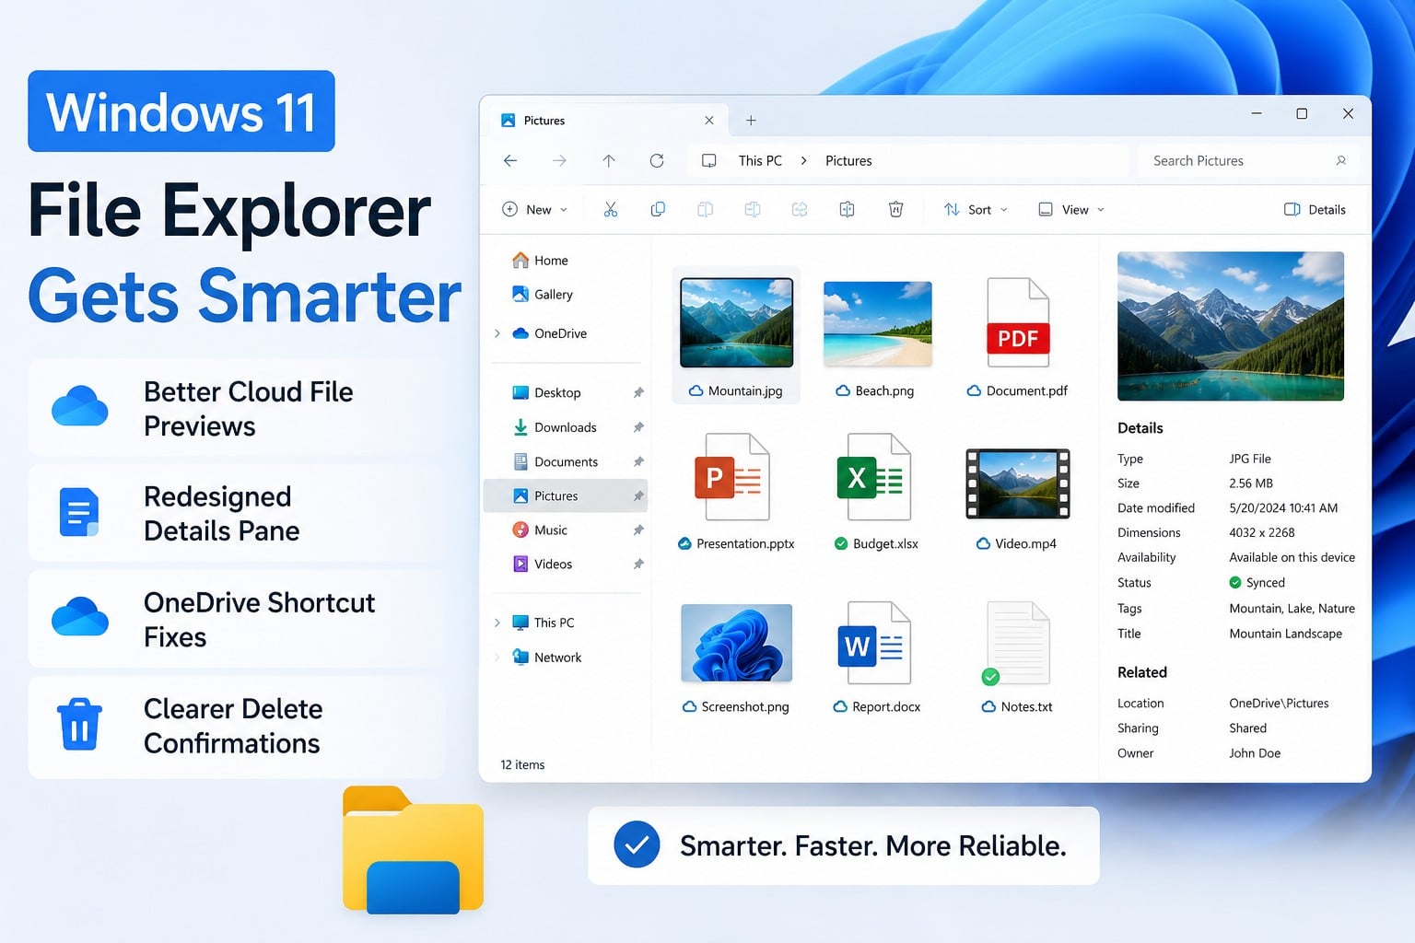The width and height of the screenshot is (1415, 943).
Task: Open Home in navigation pane
Action: 540,261
